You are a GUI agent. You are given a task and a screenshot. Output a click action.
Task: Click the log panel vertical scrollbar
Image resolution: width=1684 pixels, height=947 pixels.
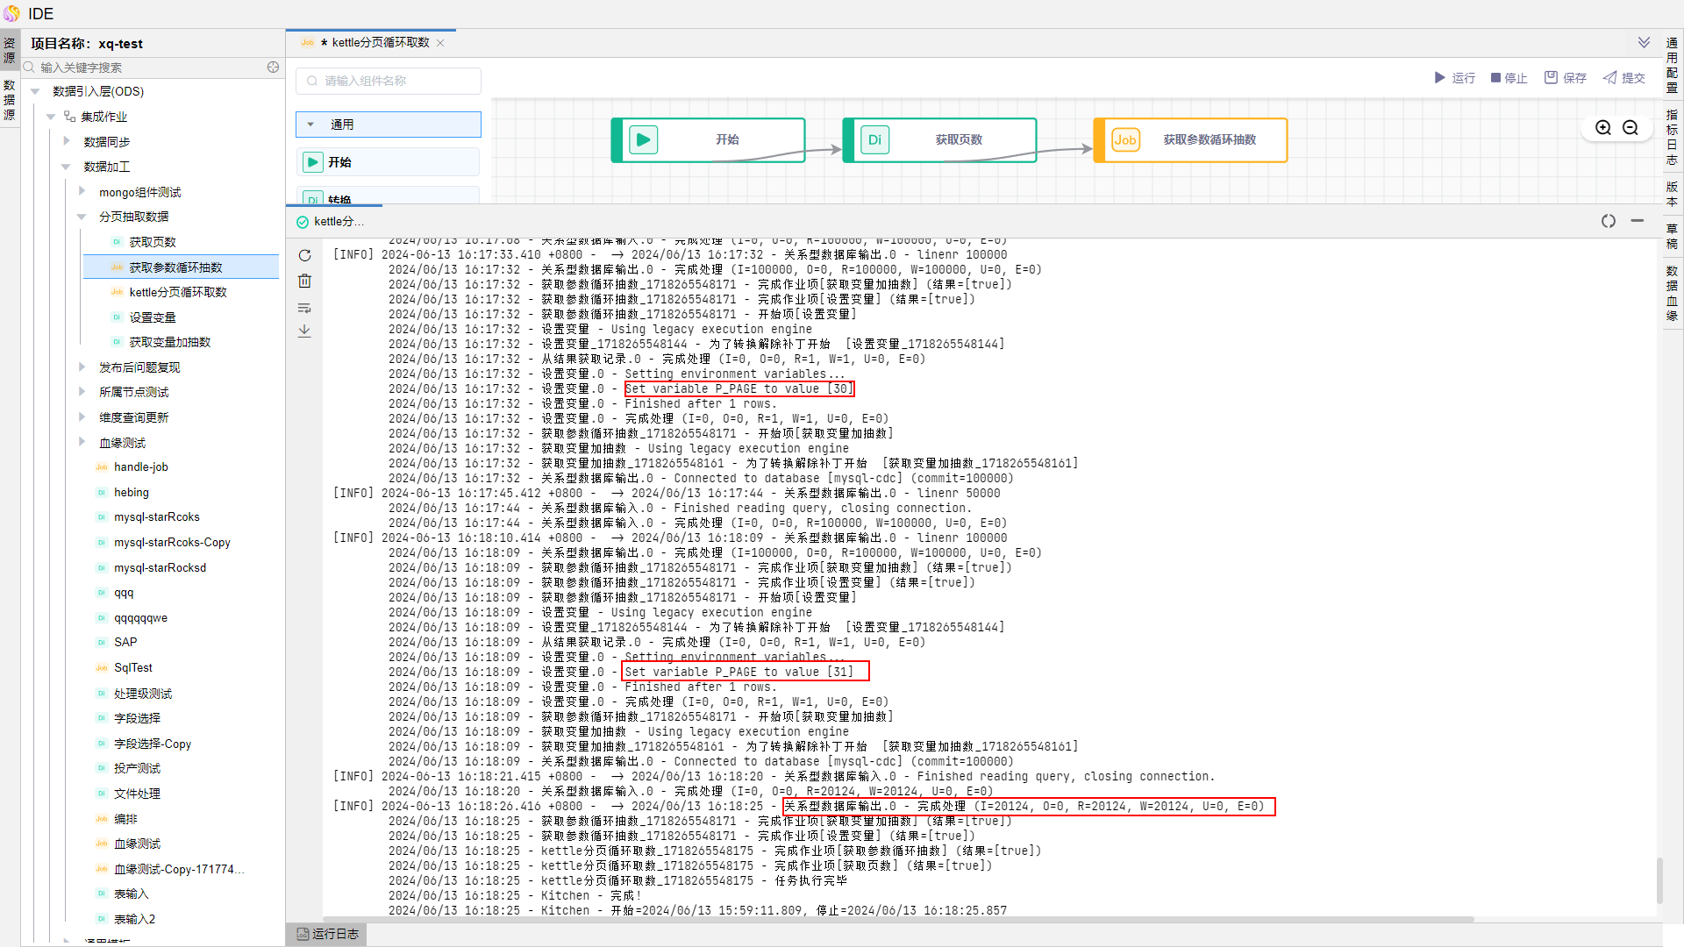point(1659,879)
